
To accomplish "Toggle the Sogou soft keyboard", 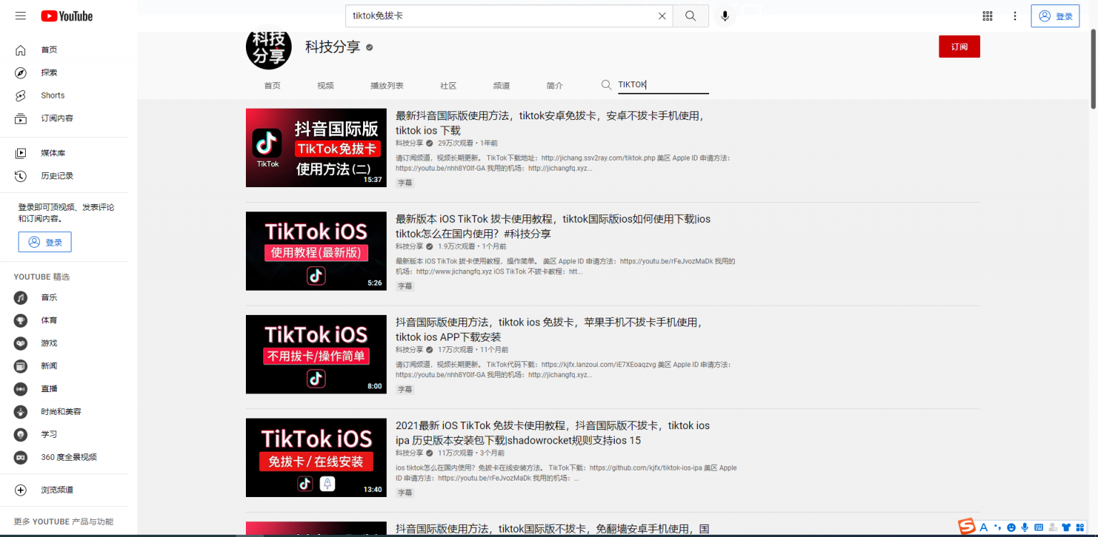I will [1039, 527].
